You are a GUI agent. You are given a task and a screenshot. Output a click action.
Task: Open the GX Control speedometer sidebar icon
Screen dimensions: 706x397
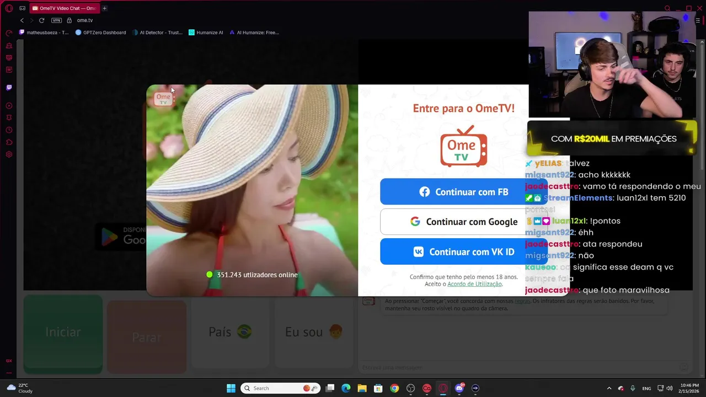click(9, 34)
